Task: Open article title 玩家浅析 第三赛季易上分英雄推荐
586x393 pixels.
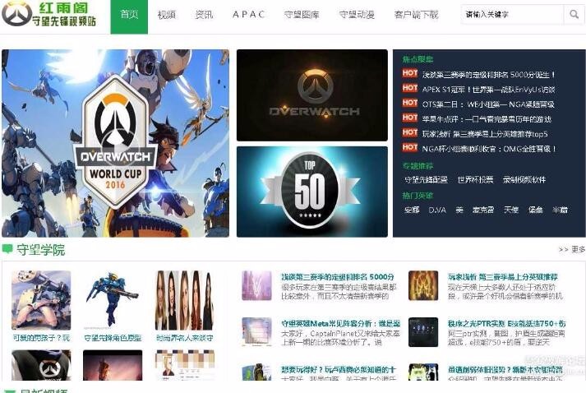Action: point(503,277)
